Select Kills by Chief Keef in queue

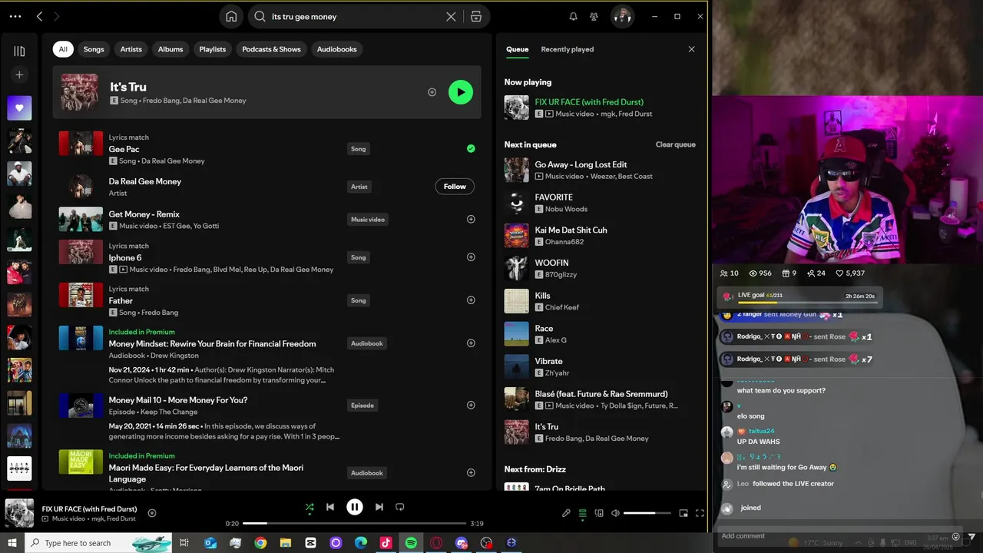point(601,301)
